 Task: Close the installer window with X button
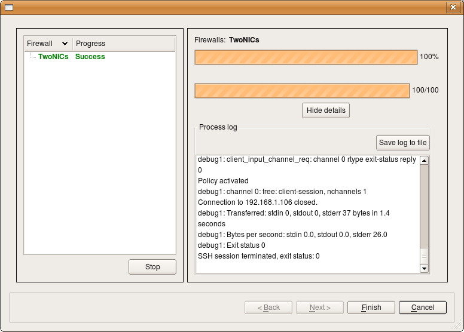tap(453, 7)
